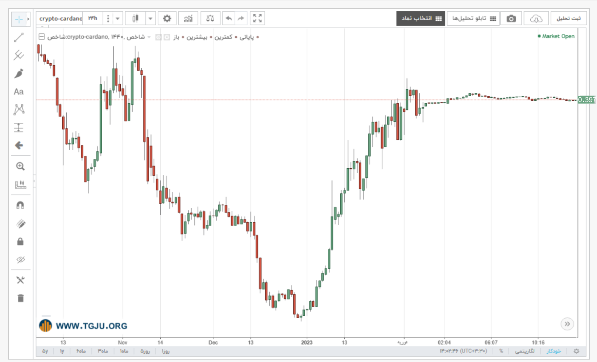Open chart settings gear in top toolbar
This screenshot has height=362, width=597.
167,18
